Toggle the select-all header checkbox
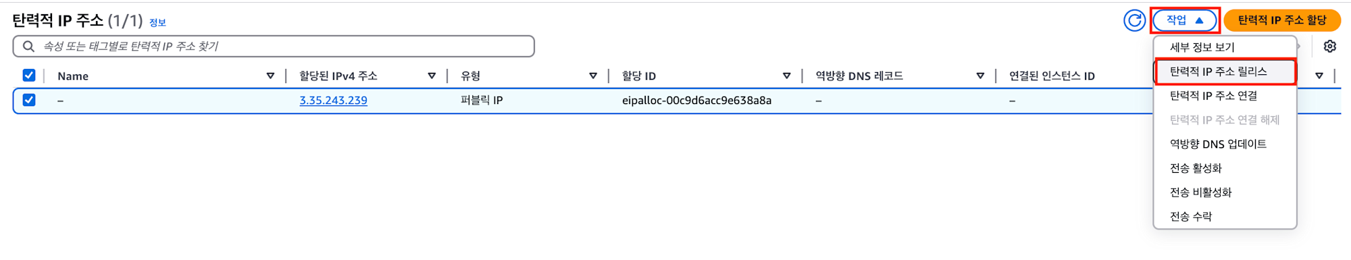 click(x=29, y=75)
